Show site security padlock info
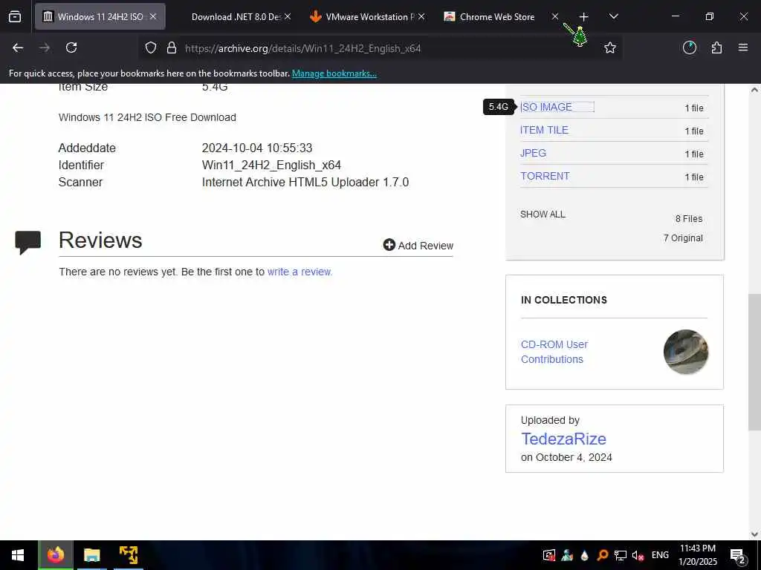This screenshot has width=761, height=570. click(172, 47)
